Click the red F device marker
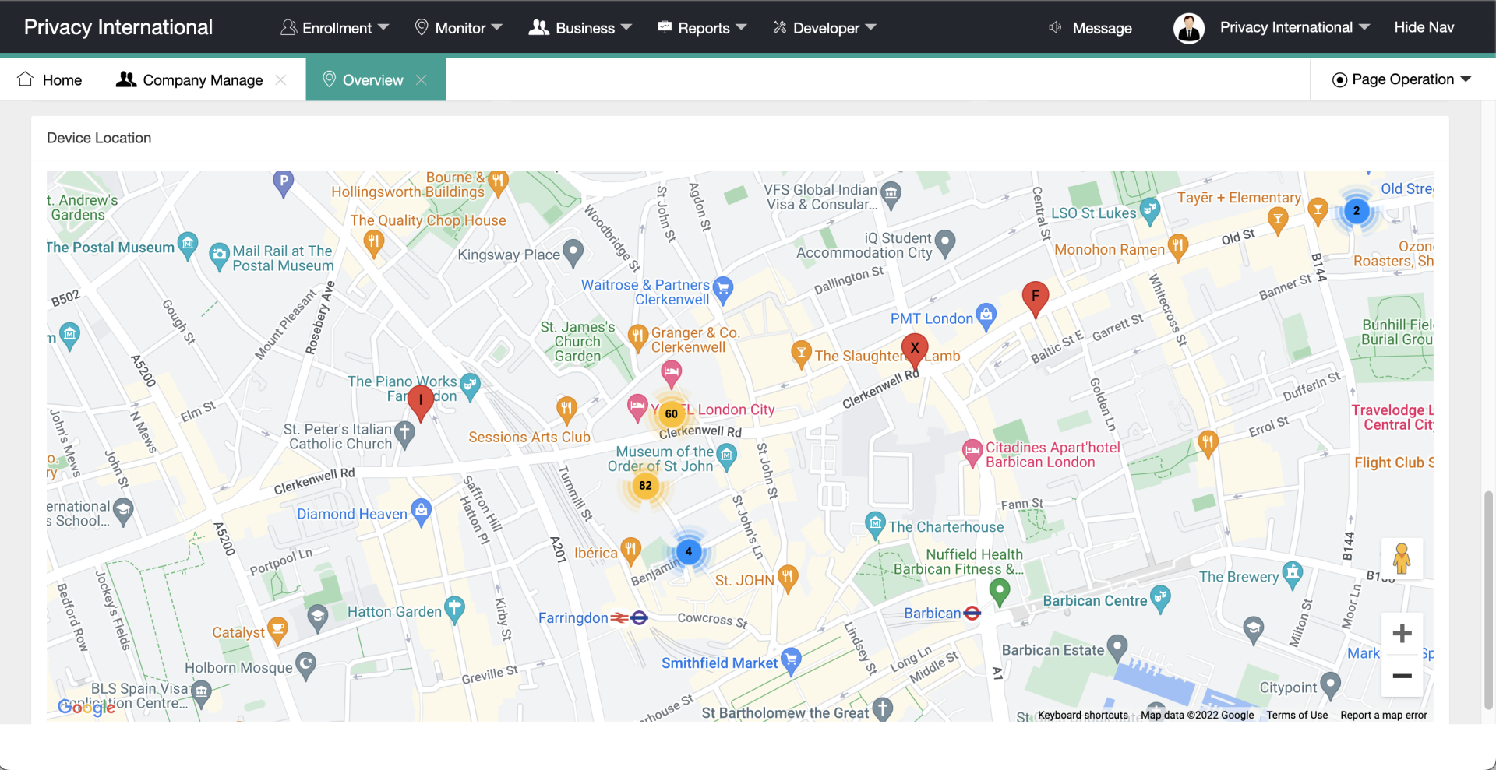This screenshot has width=1496, height=770. pos(1035,297)
